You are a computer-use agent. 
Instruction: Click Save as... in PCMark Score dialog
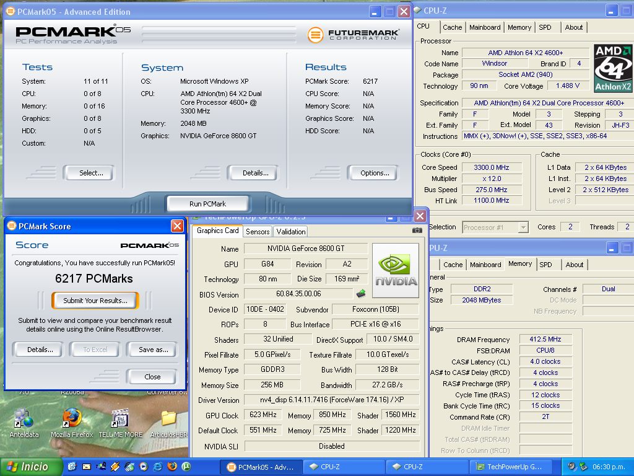[x=152, y=350]
